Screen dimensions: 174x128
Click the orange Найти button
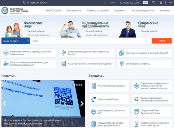tap(161, 41)
